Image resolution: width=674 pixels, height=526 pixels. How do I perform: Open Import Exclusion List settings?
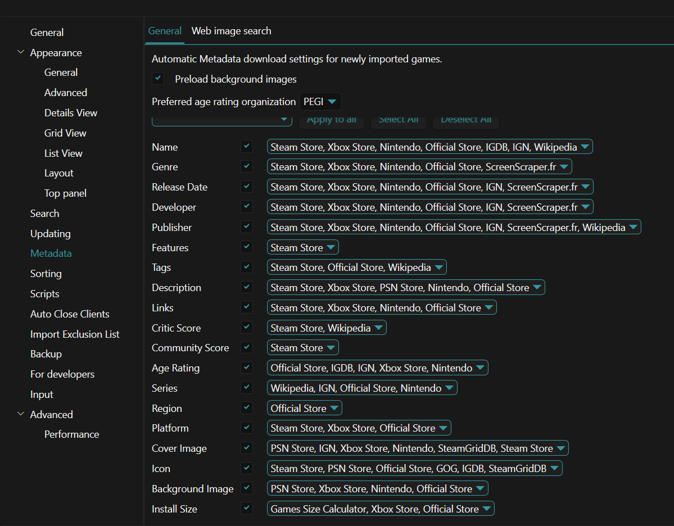75,334
